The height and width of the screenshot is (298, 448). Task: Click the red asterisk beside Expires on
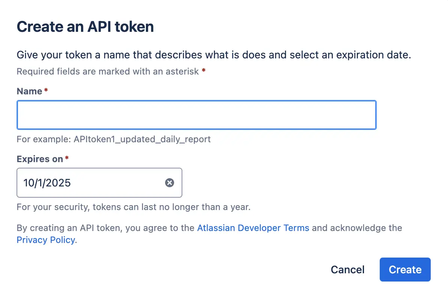pos(66,158)
